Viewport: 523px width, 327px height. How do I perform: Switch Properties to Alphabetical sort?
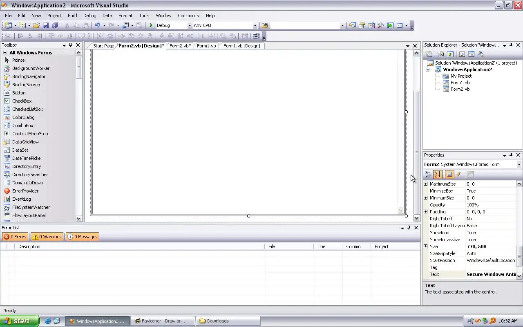[438, 175]
